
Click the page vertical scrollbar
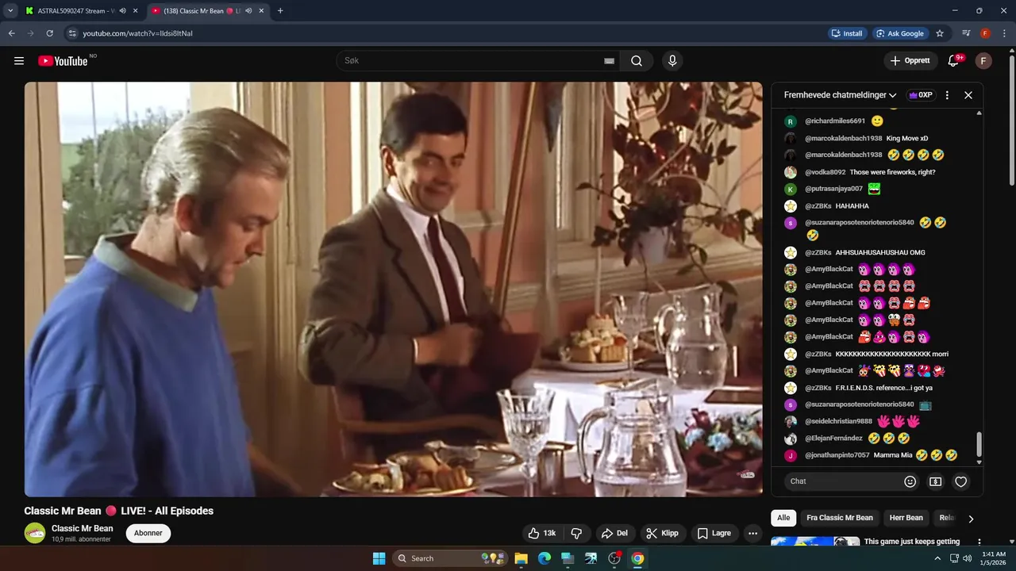coord(1011,119)
